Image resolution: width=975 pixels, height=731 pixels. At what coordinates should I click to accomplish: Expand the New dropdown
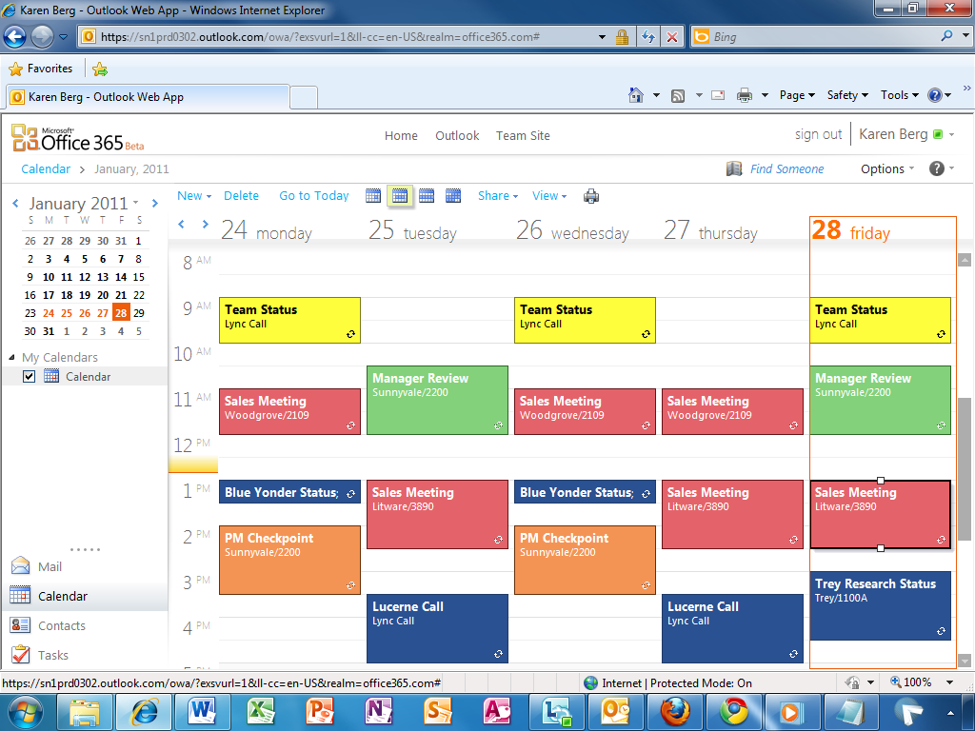194,196
